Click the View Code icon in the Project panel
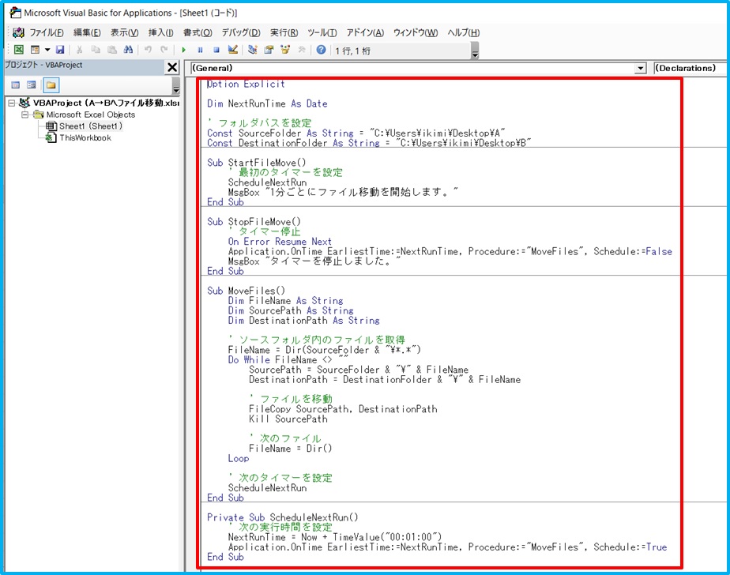The height and width of the screenshot is (575, 730). (x=15, y=85)
